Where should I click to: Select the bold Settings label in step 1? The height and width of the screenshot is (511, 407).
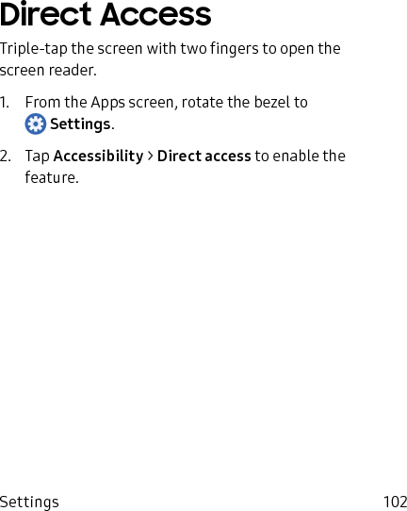point(80,124)
